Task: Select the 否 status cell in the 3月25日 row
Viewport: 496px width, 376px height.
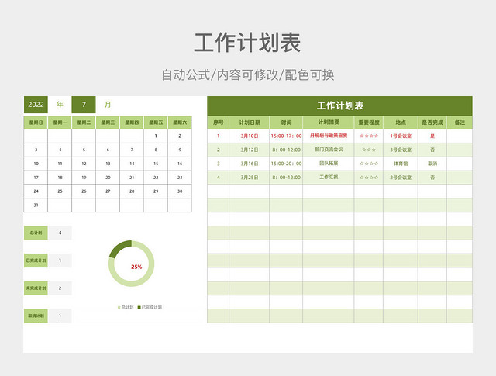Action: point(432,178)
